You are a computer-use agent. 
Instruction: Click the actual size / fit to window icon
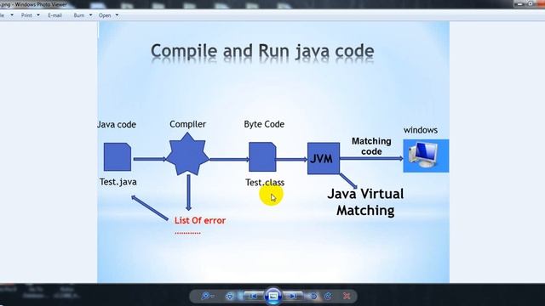[x=229, y=296]
